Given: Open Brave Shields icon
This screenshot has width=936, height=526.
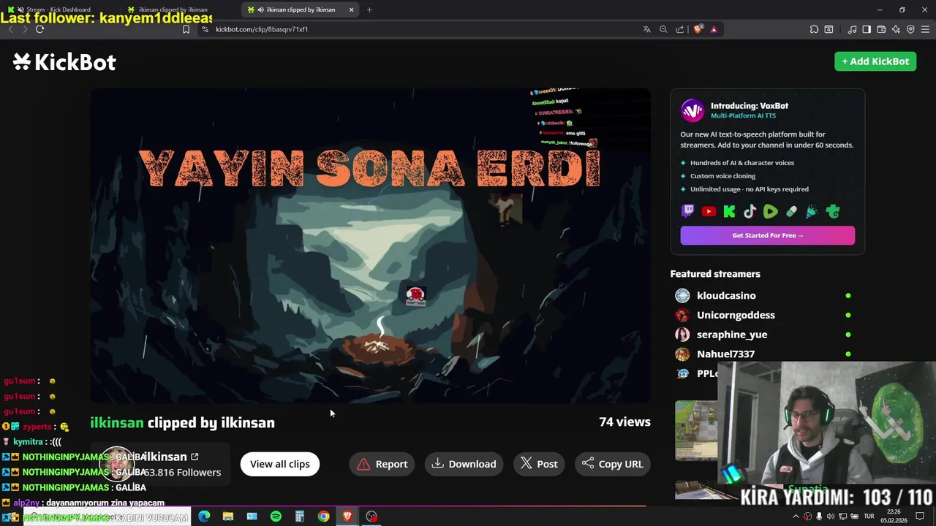Looking at the screenshot, I should [x=698, y=29].
